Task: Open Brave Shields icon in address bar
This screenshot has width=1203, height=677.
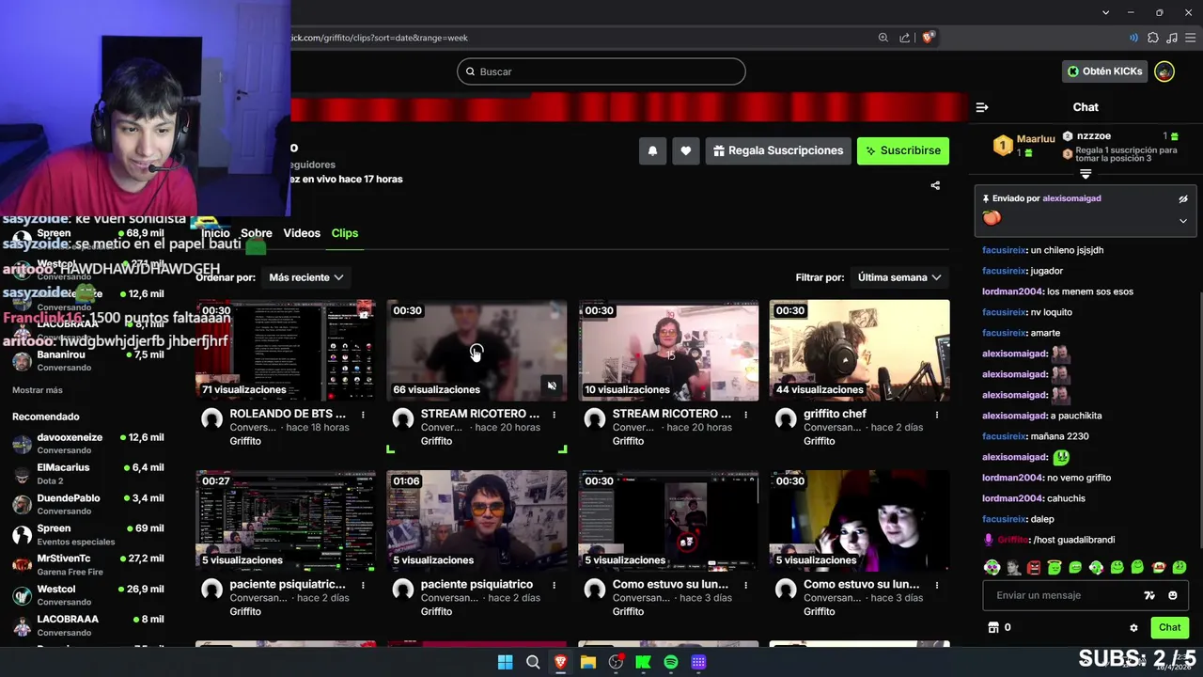Action: click(929, 38)
